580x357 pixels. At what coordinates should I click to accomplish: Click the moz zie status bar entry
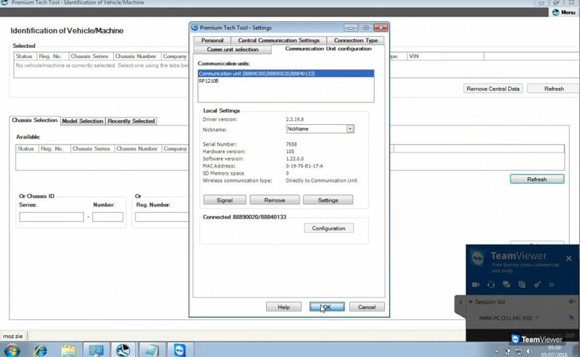click(x=13, y=336)
